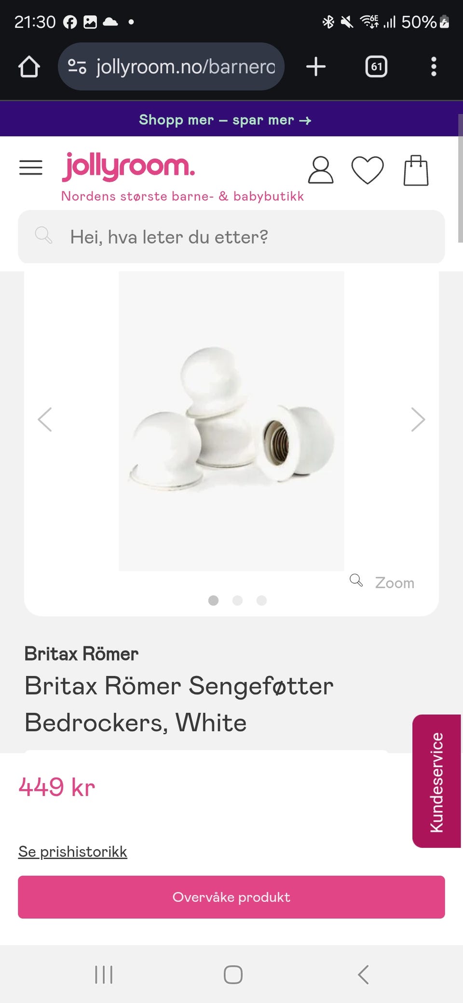This screenshot has width=463, height=1003.
Task: Tap the Overvåke produkt button
Action: 231,897
